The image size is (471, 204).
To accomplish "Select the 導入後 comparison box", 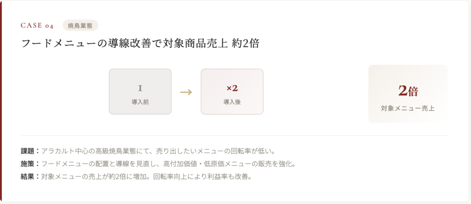I will click(232, 91).
